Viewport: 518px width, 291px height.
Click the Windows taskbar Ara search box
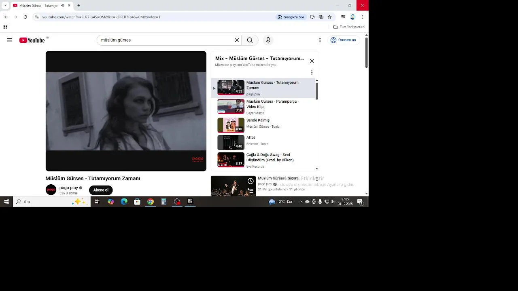(52, 202)
